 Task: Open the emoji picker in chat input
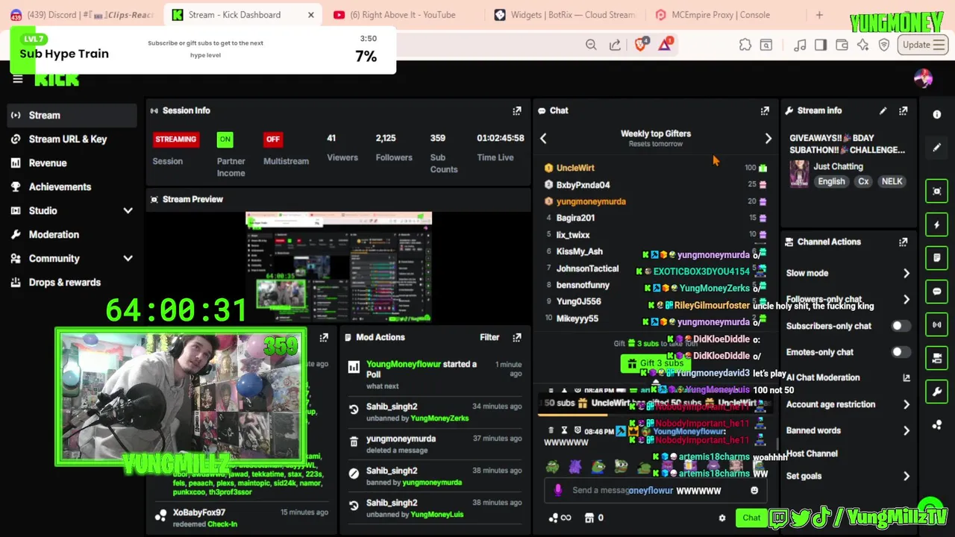pyautogui.click(x=754, y=490)
